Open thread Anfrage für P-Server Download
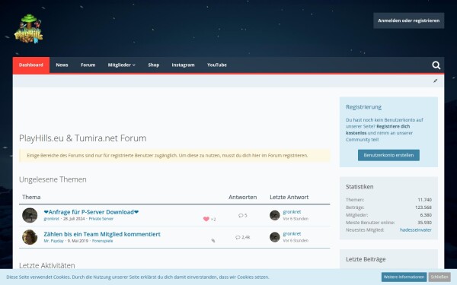 pos(91,212)
